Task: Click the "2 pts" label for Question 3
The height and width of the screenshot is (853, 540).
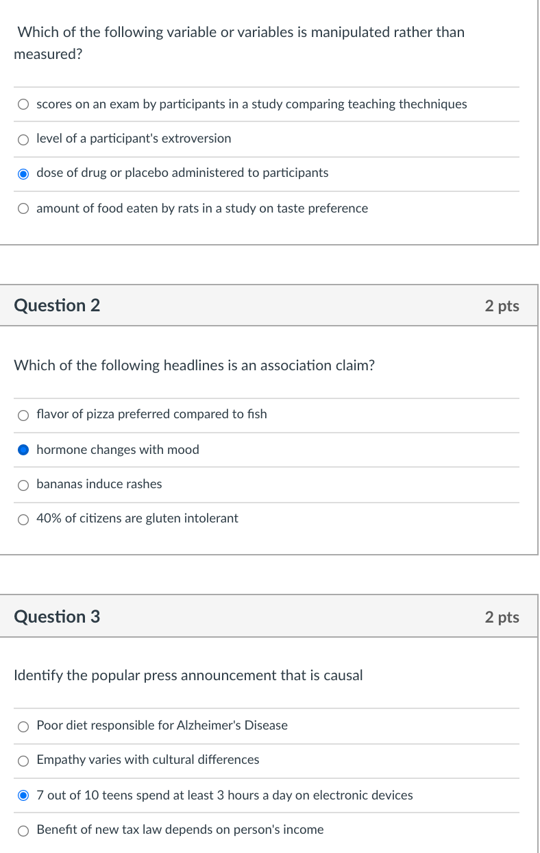Action: (x=503, y=616)
